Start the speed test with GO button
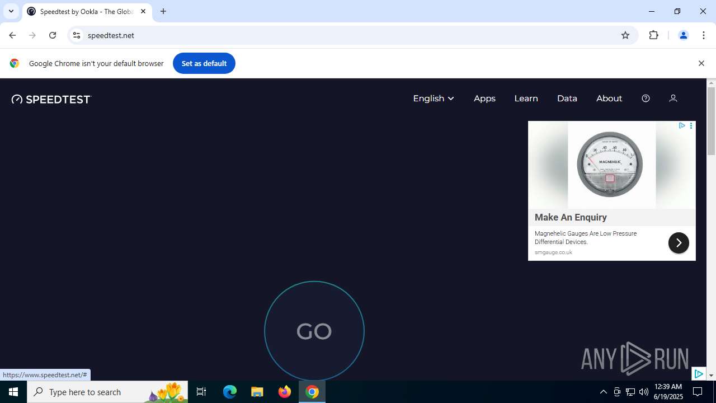 tap(314, 331)
